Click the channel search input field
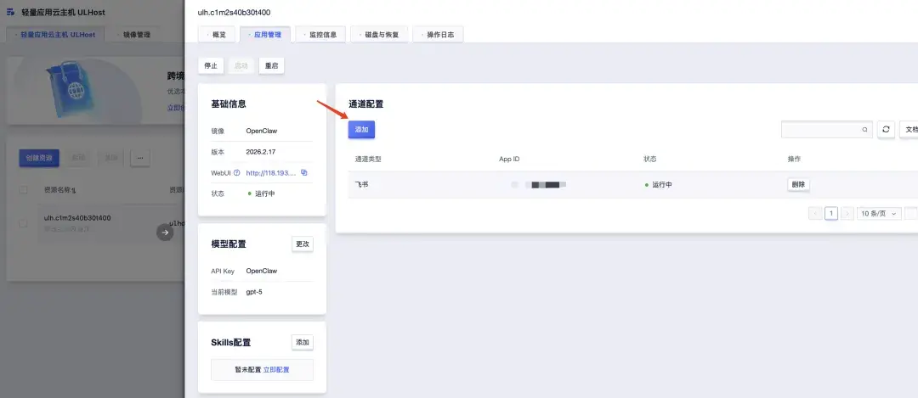Screen dimensions: 918x398 pos(827,130)
